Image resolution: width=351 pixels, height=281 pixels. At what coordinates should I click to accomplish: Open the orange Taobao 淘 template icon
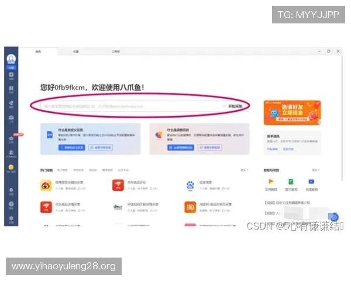[x=190, y=207]
